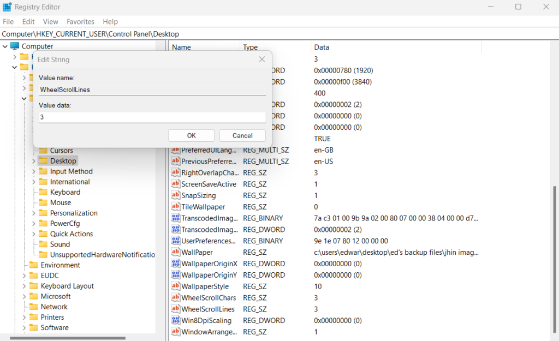This screenshot has height=341, width=559.
Task: Collapse the Computer root node
Action: (5, 46)
